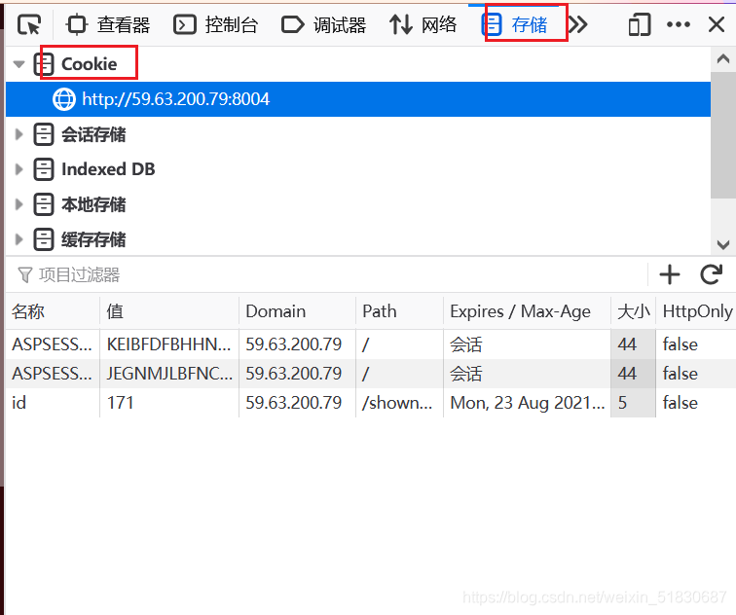This screenshot has height=615, width=736.
Task: Click HttpOnly false in id row
Action: coord(696,403)
